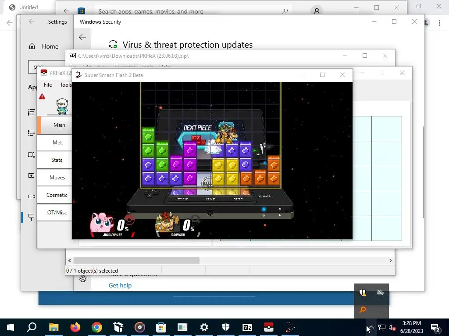The width and height of the screenshot is (449, 336).
Task: Open OneDrive cloud icon in tray popup
Action: coord(380,292)
